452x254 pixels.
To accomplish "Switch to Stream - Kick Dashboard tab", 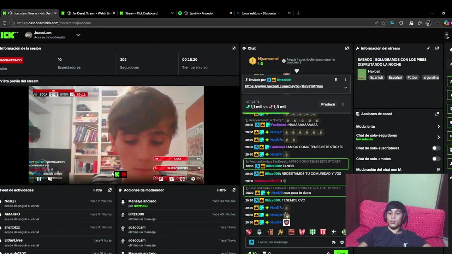I will [x=146, y=13].
